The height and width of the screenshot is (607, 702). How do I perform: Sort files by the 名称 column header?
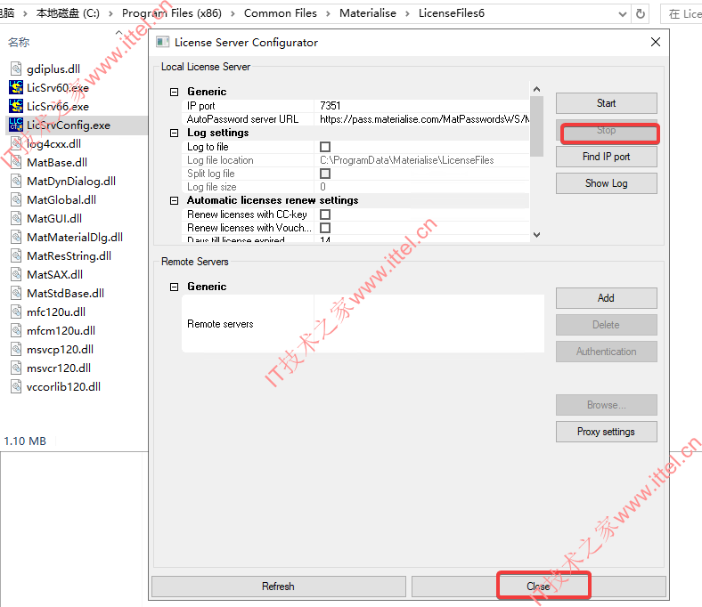(19, 43)
